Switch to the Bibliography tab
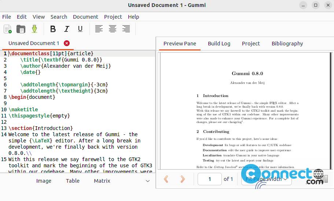This screenshot has width=334, height=201. (x=287, y=44)
